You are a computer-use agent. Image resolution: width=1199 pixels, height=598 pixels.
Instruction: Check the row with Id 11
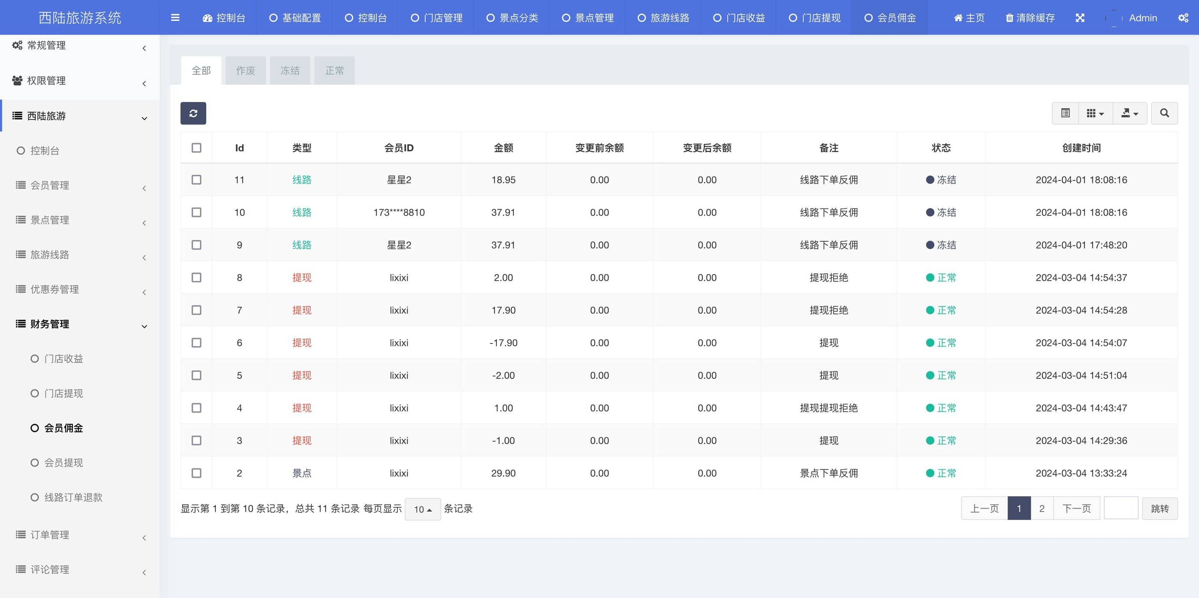197,180
